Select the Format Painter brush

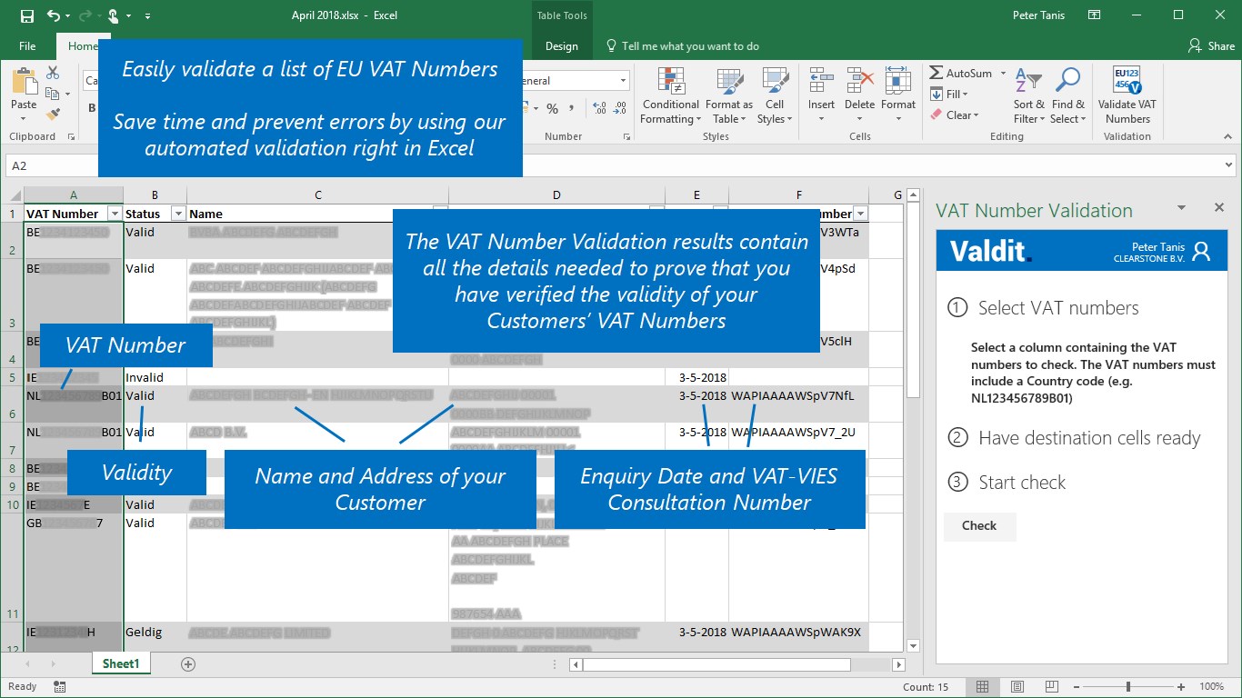(53, 115)
